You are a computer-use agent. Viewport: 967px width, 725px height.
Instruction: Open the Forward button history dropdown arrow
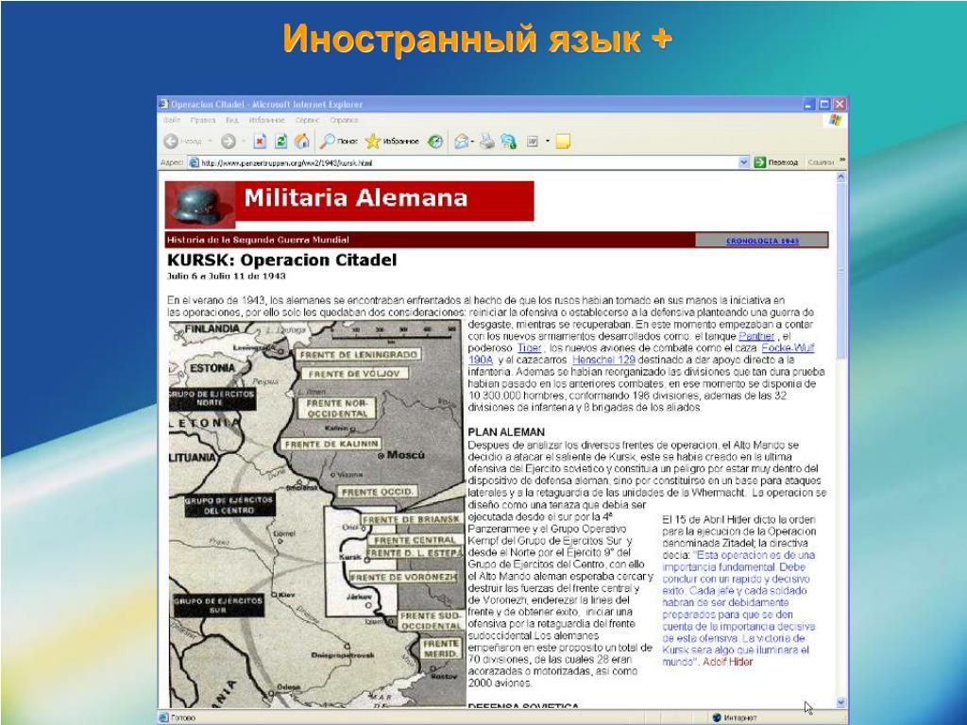pos(243,142)
